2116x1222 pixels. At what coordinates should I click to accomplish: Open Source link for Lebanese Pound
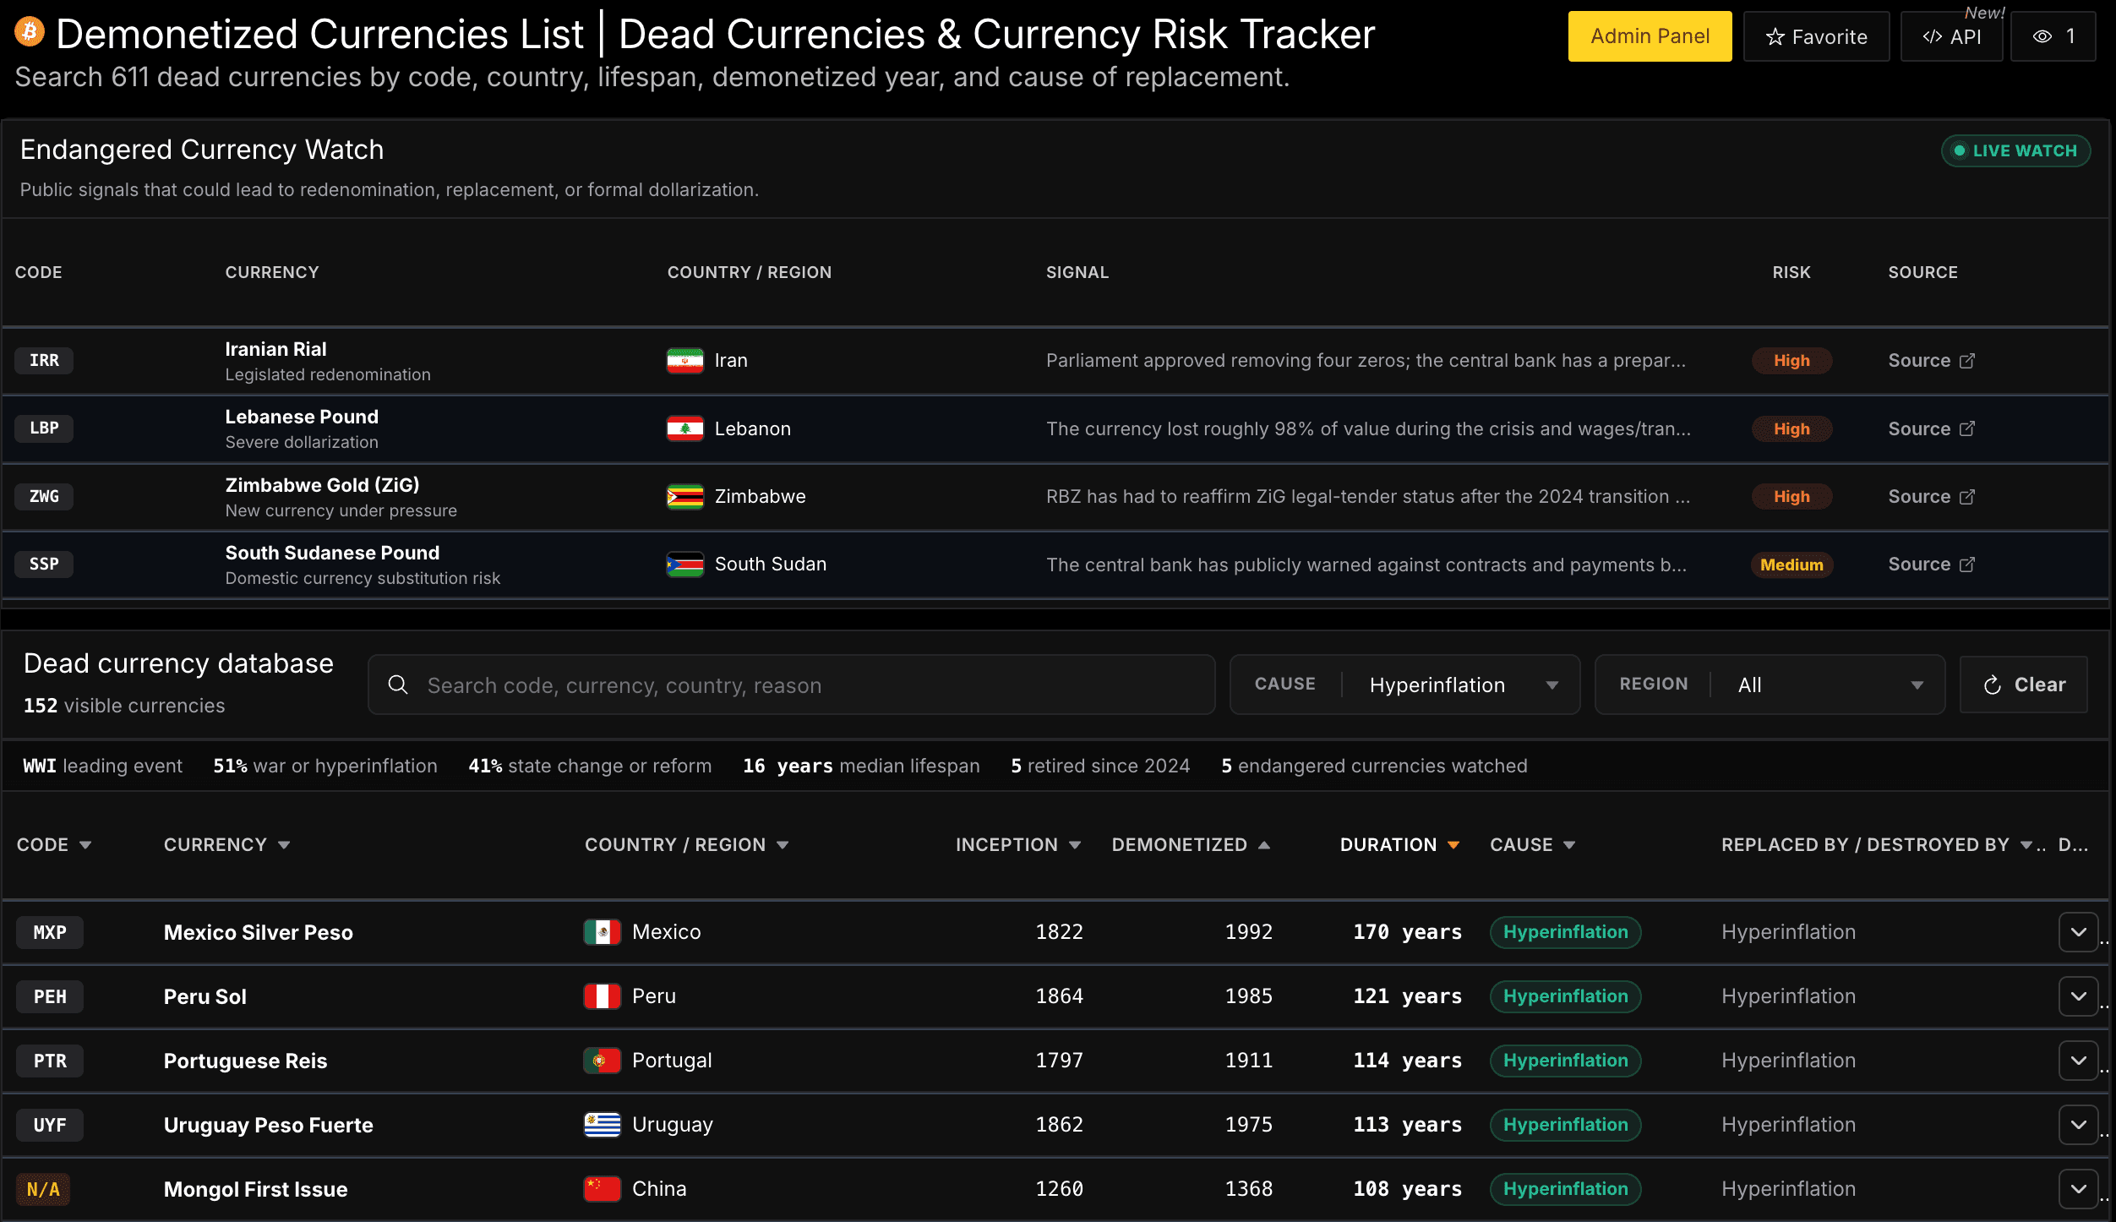pyautogui.click(x=1931, y=428)
